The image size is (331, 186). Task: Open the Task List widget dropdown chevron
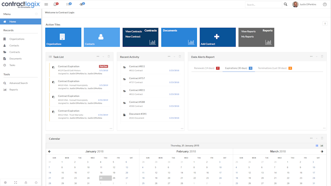click(x=103, y=56)
